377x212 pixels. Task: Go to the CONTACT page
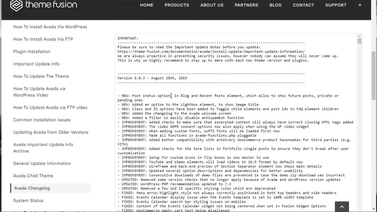coord(303,5)
